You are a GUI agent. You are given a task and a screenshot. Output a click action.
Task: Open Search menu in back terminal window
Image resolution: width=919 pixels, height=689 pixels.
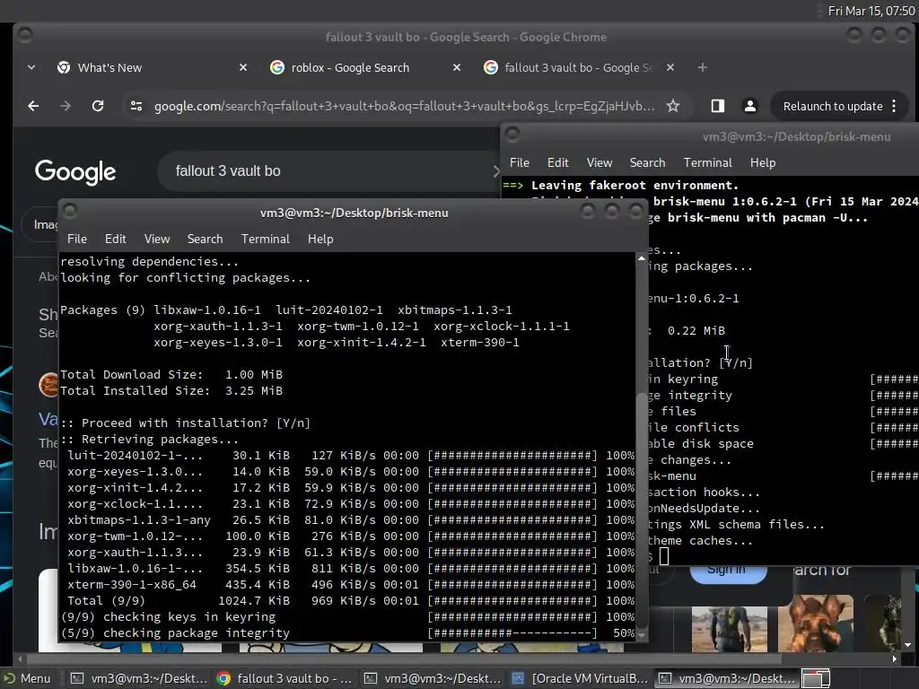coord(648,163)
